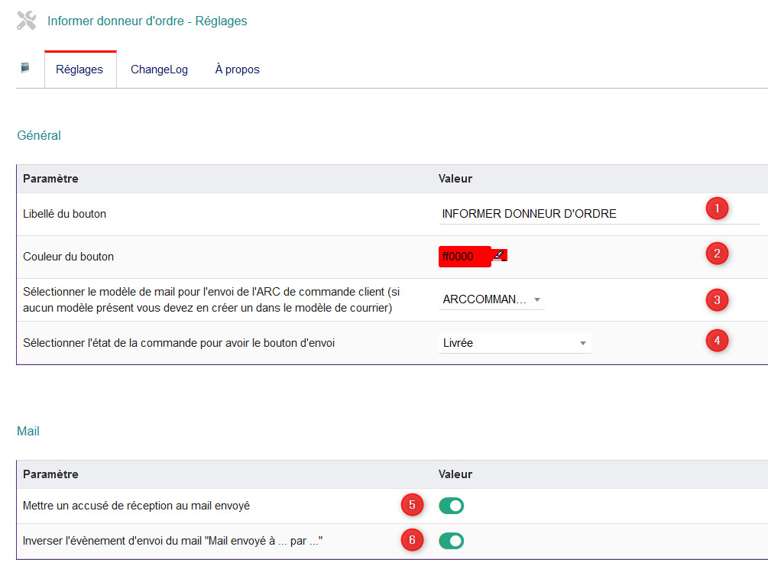Click the red marker numbered 6
Screen dimensions: 768x579
click(x=412, y=540)
